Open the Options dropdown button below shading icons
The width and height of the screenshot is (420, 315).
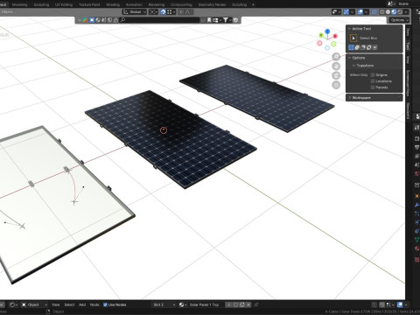click(x=399, y=20)
